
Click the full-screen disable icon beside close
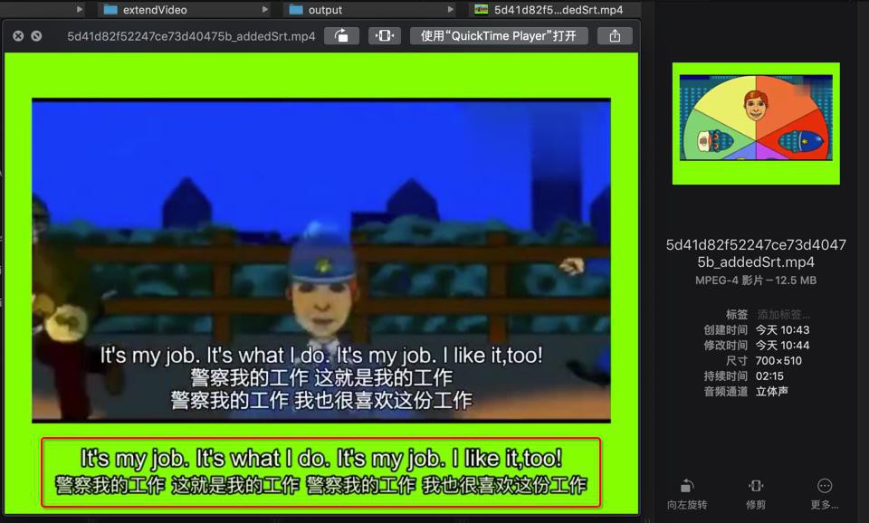[36, 36]
